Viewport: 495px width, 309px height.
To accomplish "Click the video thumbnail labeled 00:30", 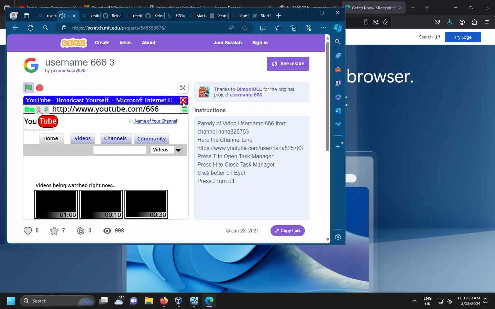I will tap(146, 204).
